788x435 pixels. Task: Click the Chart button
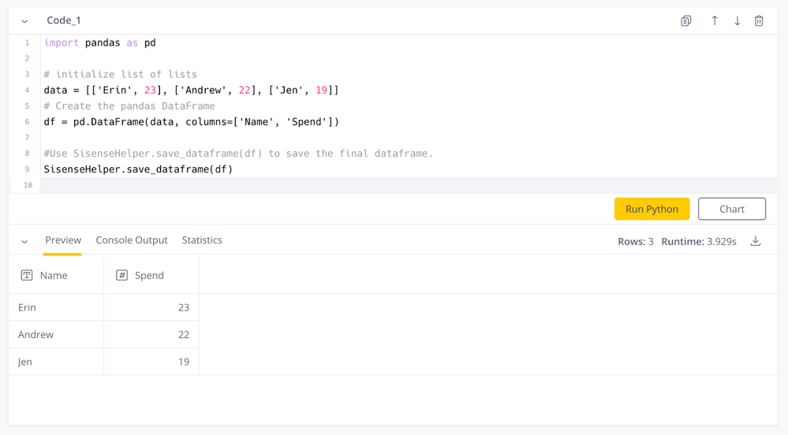coord(731,209)
